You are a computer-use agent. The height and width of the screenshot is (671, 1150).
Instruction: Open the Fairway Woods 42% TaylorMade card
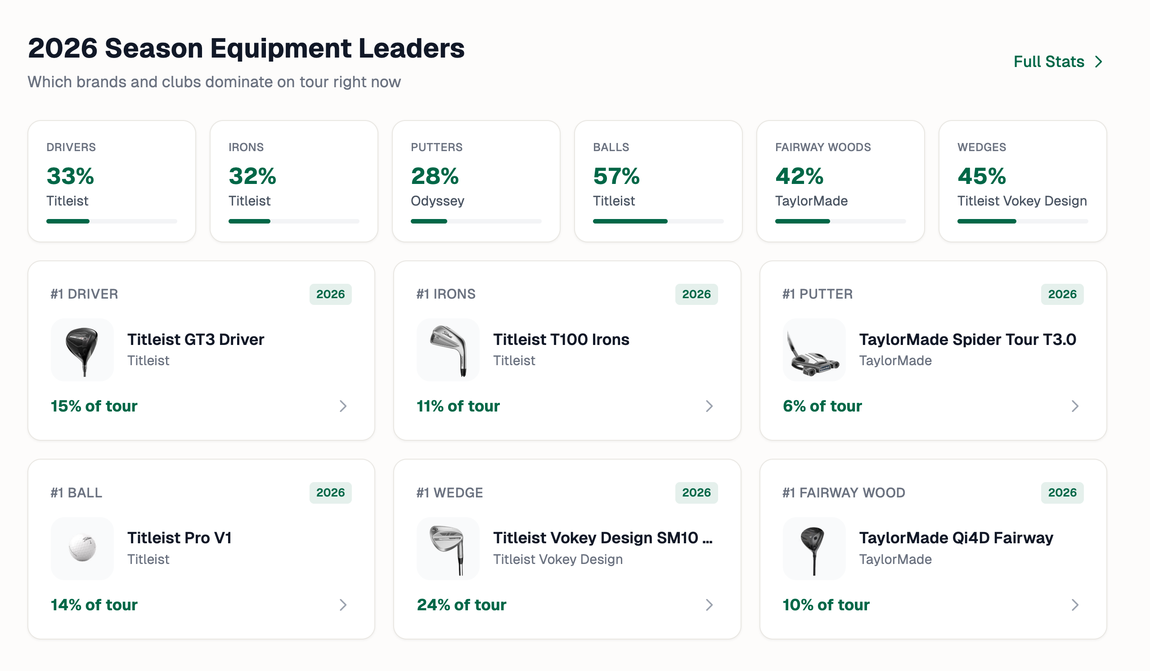pos(840,181)
